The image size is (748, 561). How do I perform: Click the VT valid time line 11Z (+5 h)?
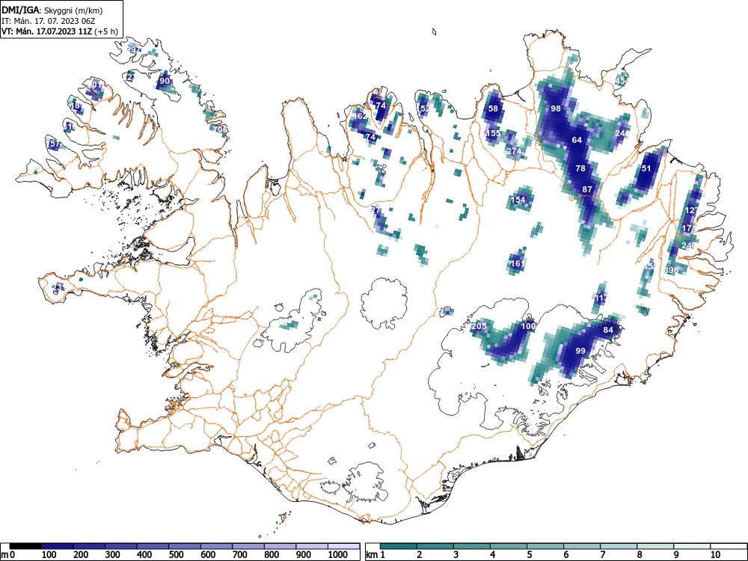coord(60,31)
